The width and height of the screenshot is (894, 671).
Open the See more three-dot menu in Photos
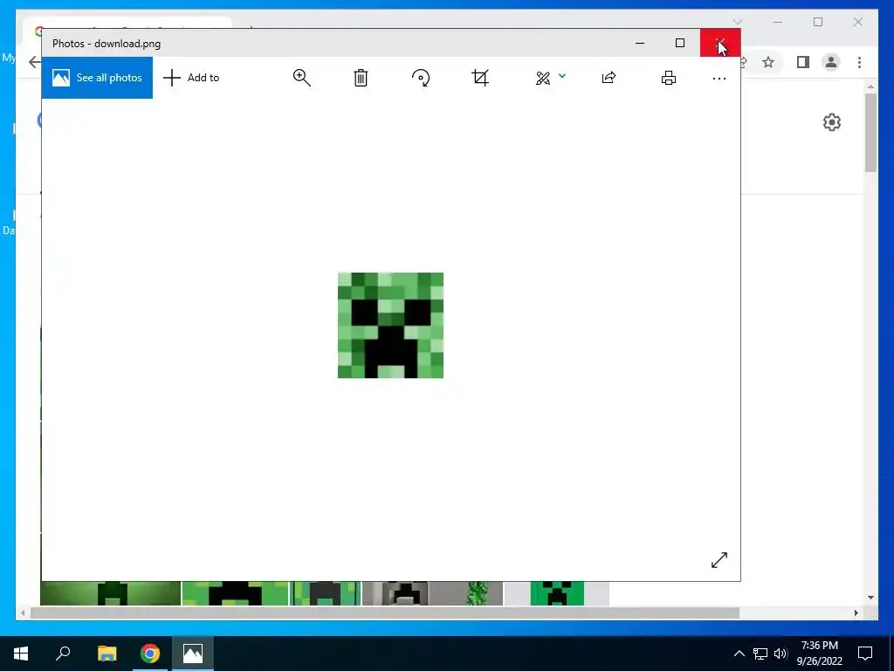click(719, 78)
